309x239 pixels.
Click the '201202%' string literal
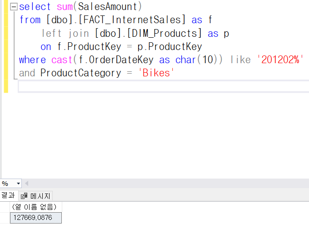click(280, 60)
